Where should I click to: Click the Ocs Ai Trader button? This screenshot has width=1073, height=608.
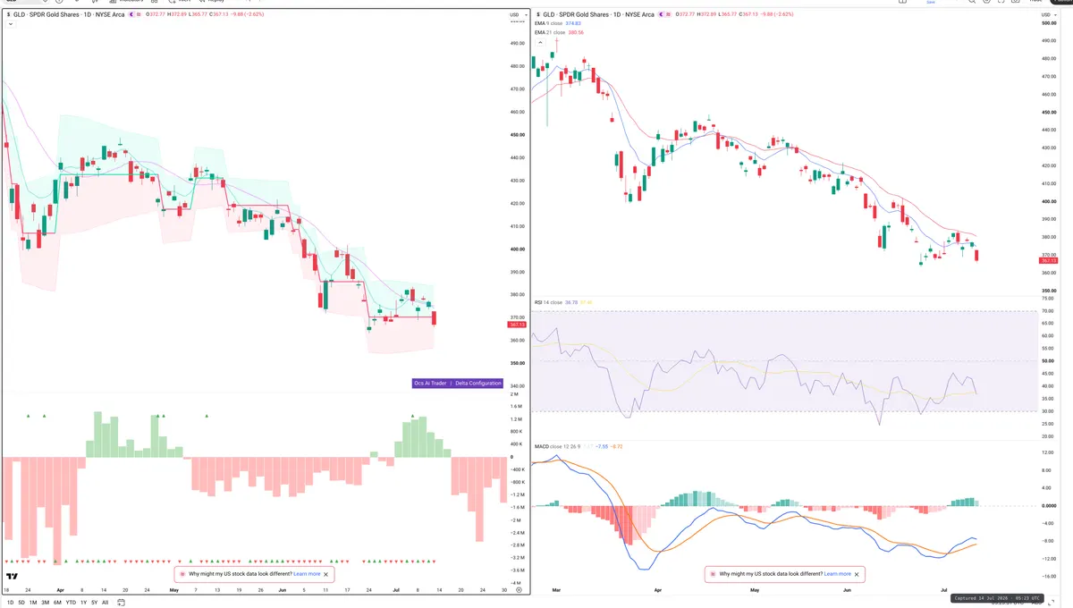click(429, 383)
